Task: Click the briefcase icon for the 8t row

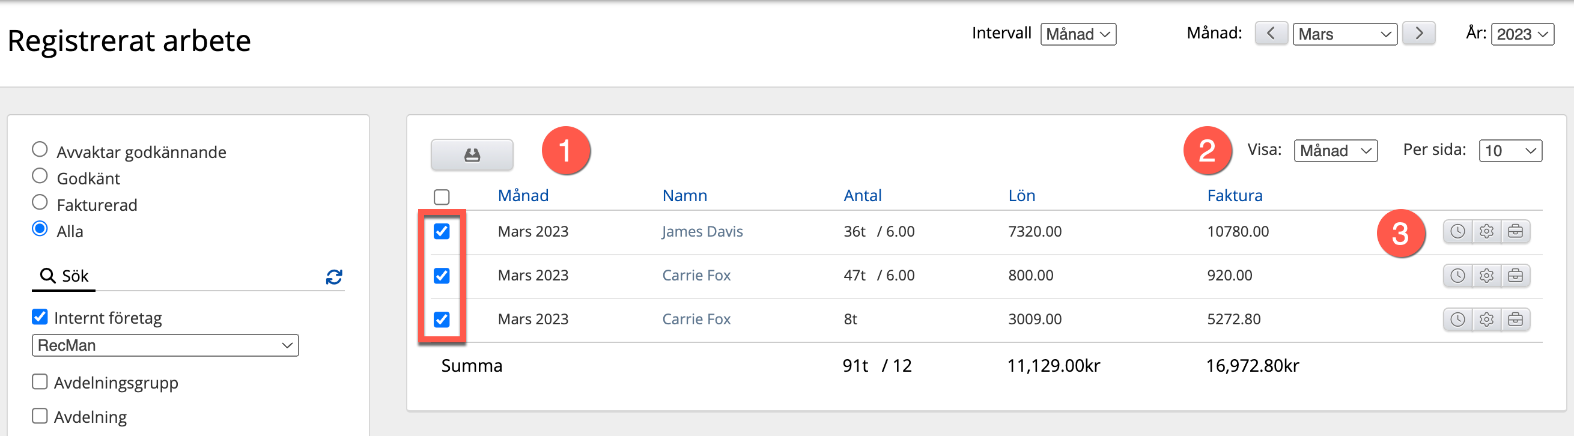Action: click(1515, 319)
